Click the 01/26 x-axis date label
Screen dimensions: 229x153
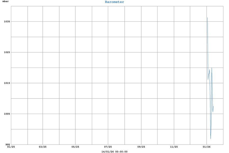point(207,147)
